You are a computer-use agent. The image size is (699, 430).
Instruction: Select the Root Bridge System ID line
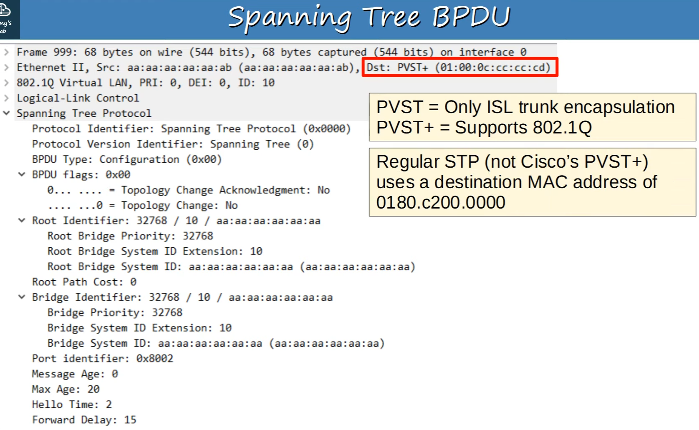(x=231, y=267)
